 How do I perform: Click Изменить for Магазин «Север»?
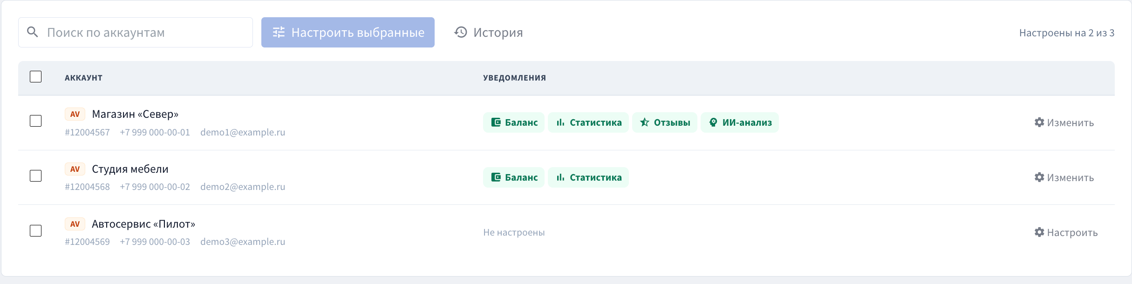pos(1064,122)
